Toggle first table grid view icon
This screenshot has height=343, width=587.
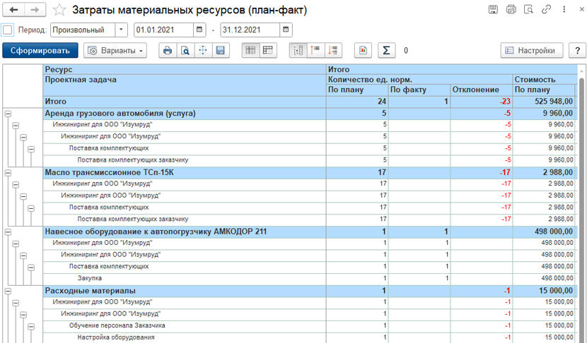coord(250,50)
